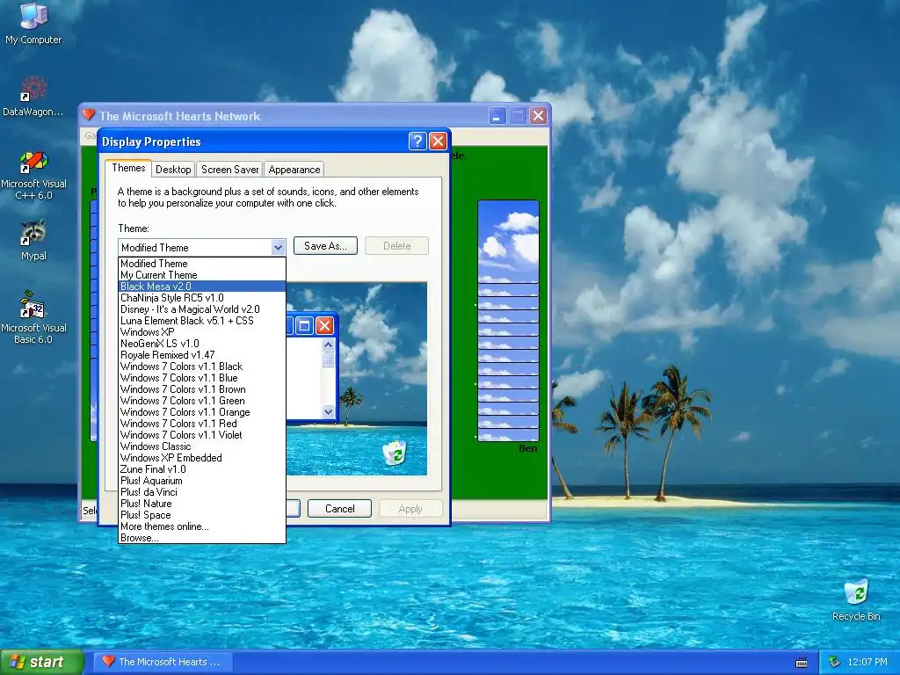Close the Display Properties dialog
This screenshot has width=900, height=675.
(438, 142)
